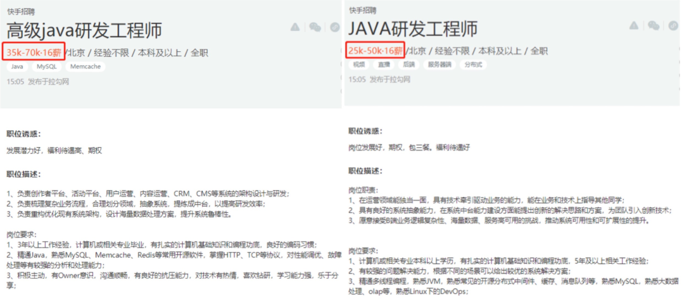Click the 视频 tag
This screenshot has height=304, width=684.
pyautogui.click(x=359, y=65)
